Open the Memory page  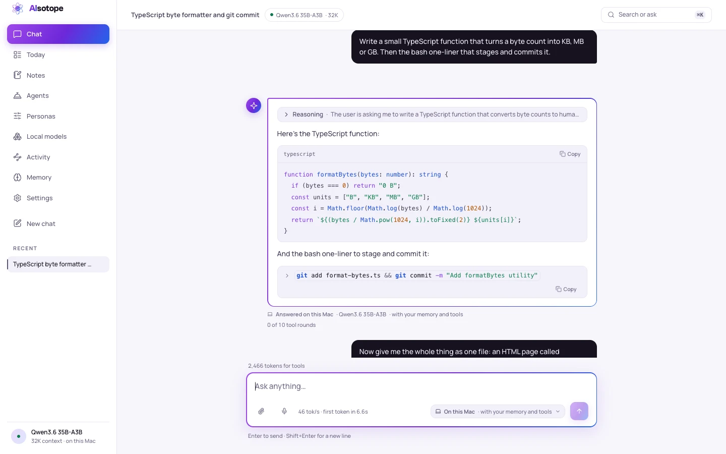pyautogui.click(x=58, y=177)
